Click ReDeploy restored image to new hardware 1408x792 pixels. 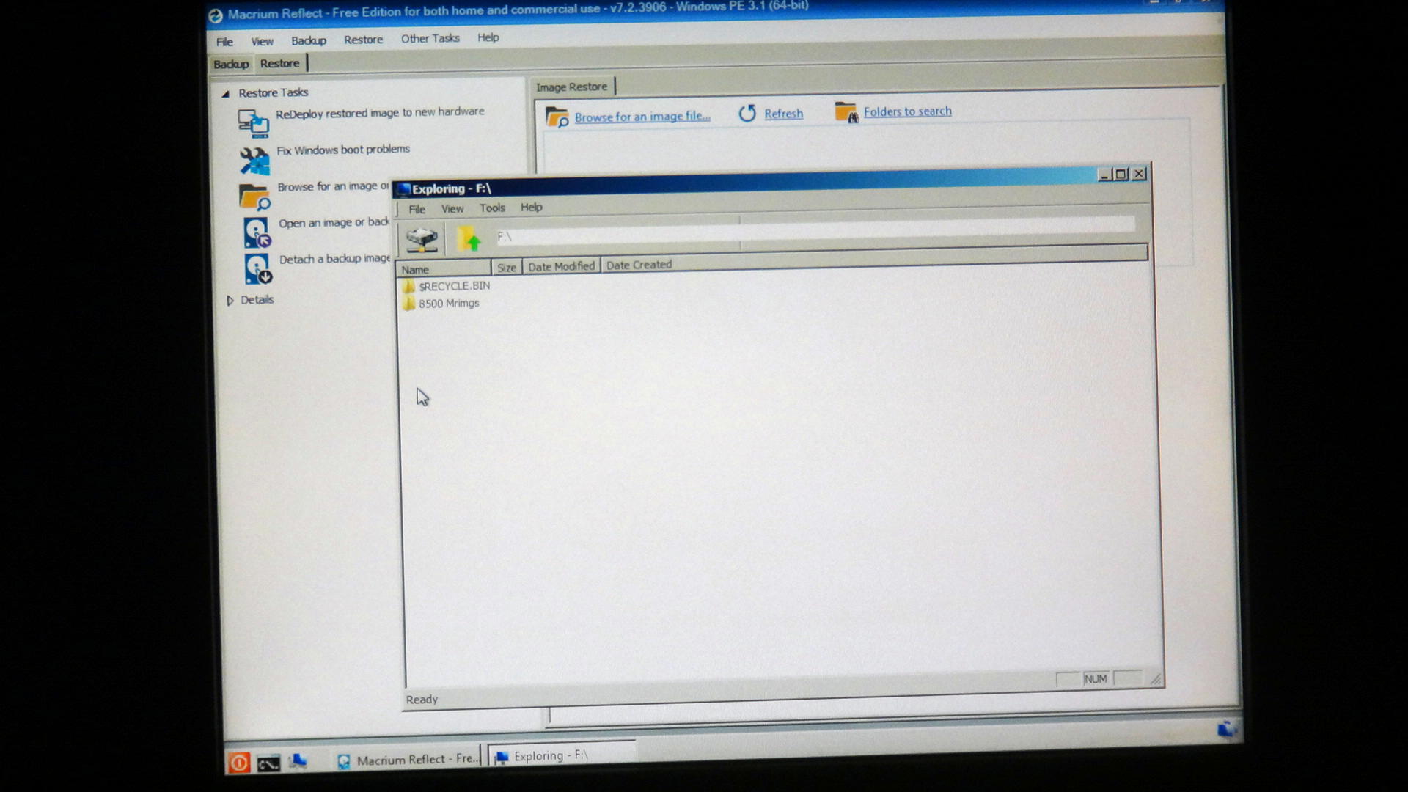[x=380, y=112]
